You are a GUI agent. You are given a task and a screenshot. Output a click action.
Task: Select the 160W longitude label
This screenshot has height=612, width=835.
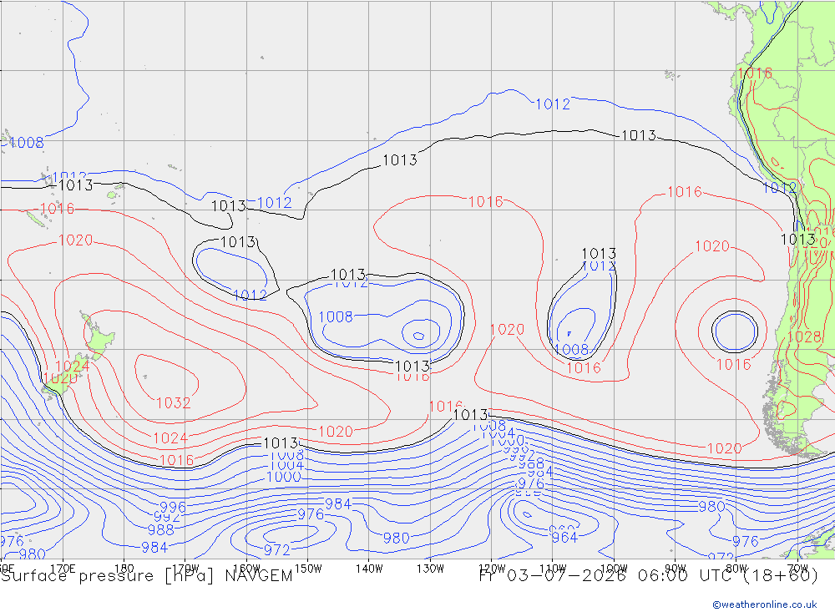click(246, 569)
